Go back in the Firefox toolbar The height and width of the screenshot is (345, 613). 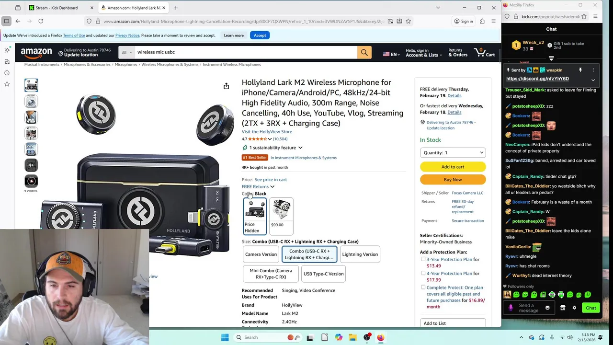click(x=18, y=21)
